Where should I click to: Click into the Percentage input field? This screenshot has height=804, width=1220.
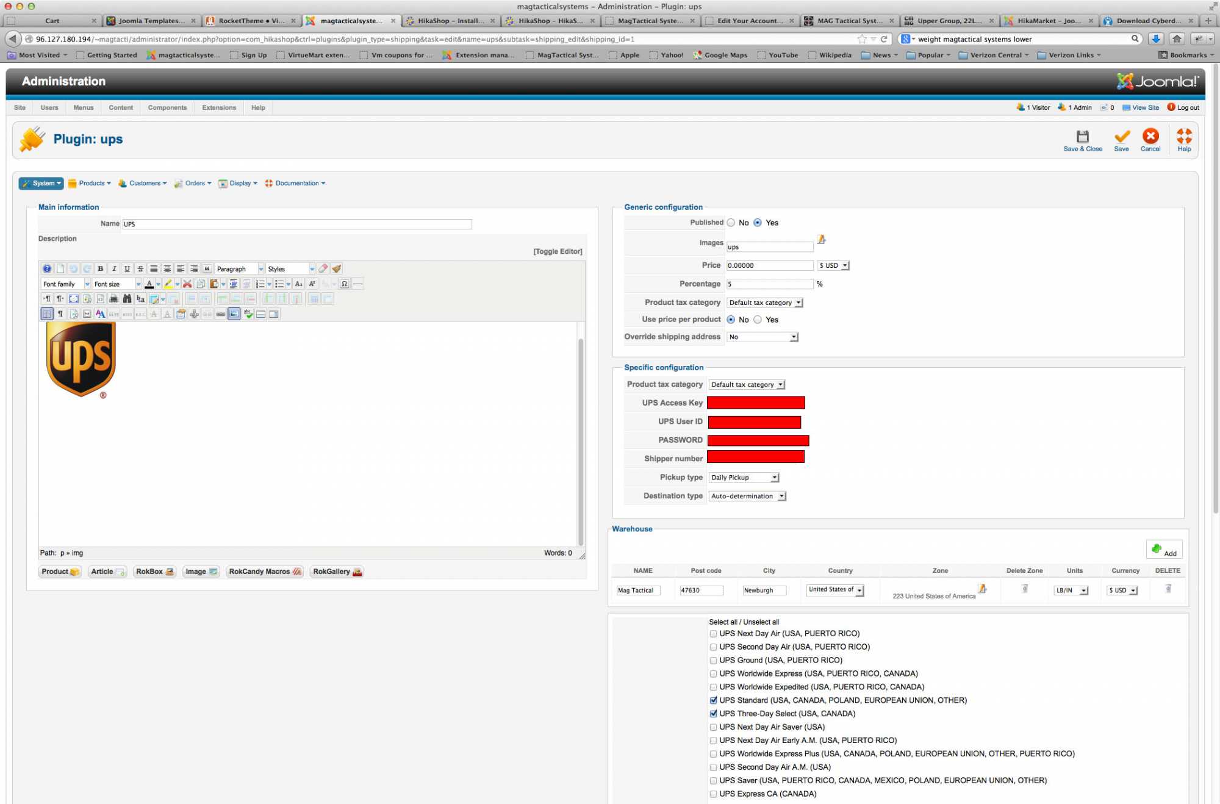pyautogui.click(x=769, y=284)
